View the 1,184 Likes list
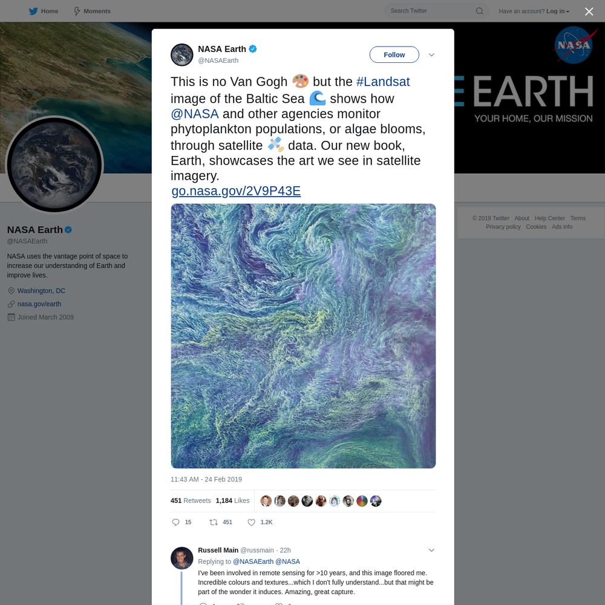Viewport: 605px width, 605px height. click(x=232, y=500)
